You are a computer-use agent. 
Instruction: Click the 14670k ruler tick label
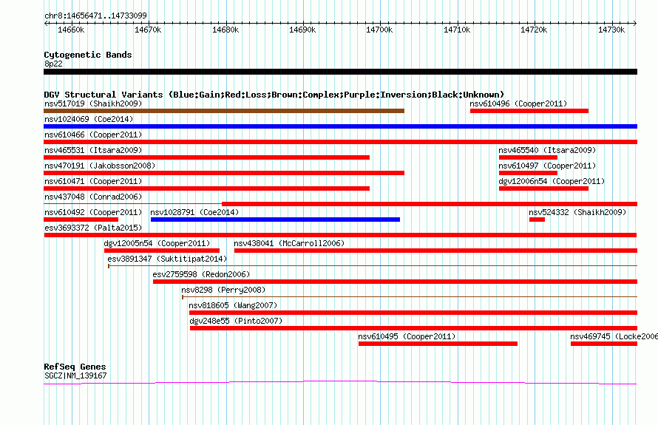click(148, 30)
